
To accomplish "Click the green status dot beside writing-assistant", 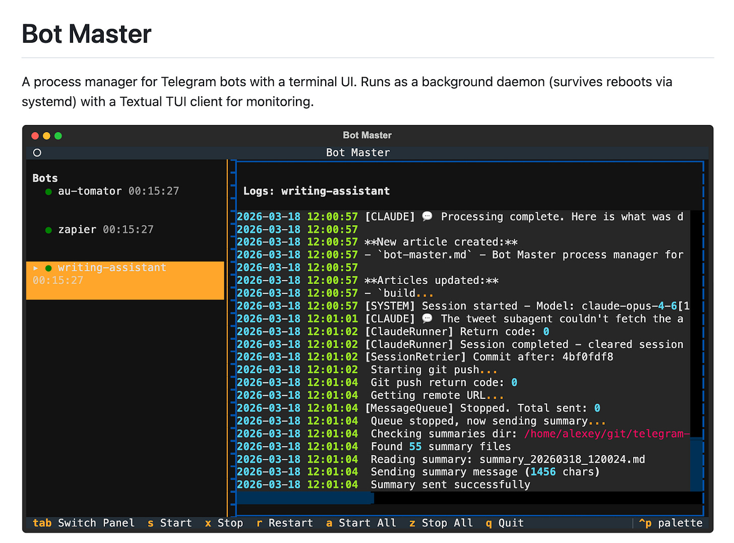I will coord(48,268).
